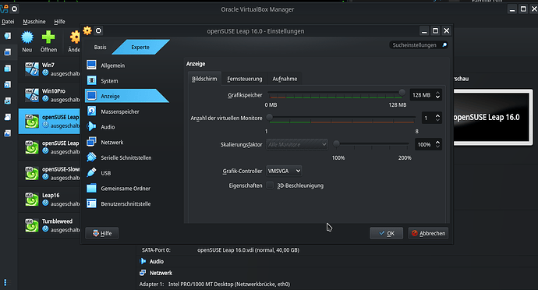Select the Win7 virtual machine icon
This screenshot has width=538, height=290.
[31, 69]
